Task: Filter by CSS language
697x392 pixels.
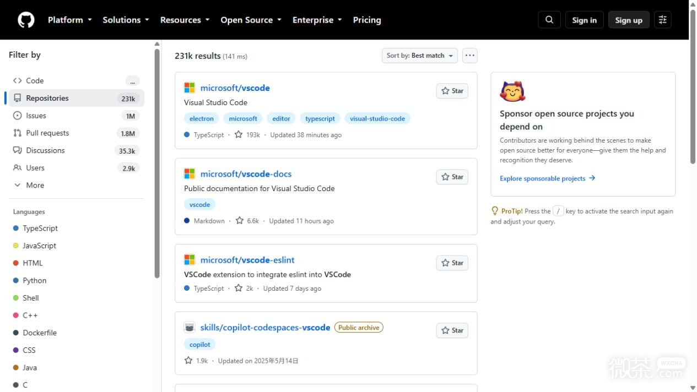Action: pyautogui.click(x=77, y=351)
